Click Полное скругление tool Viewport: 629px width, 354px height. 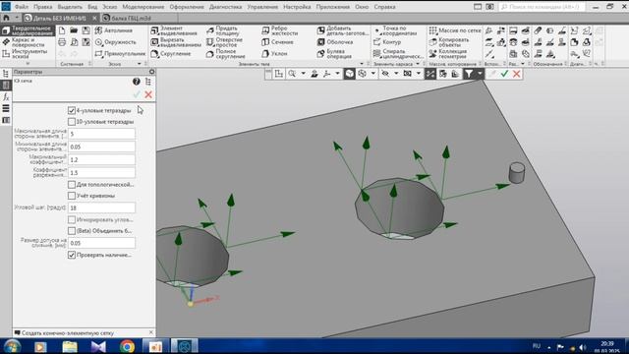tap(225, 53)
